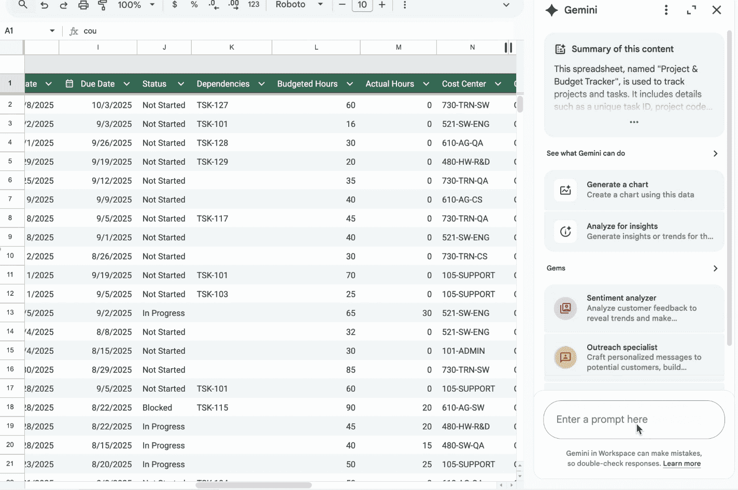738x490 pixels.
Task: Expand the Gemini panel to full size
Action: point(691,10)
